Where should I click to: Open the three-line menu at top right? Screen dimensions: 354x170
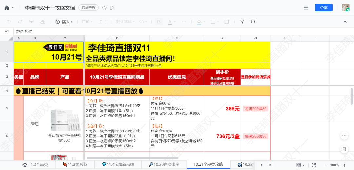(306, 8)
